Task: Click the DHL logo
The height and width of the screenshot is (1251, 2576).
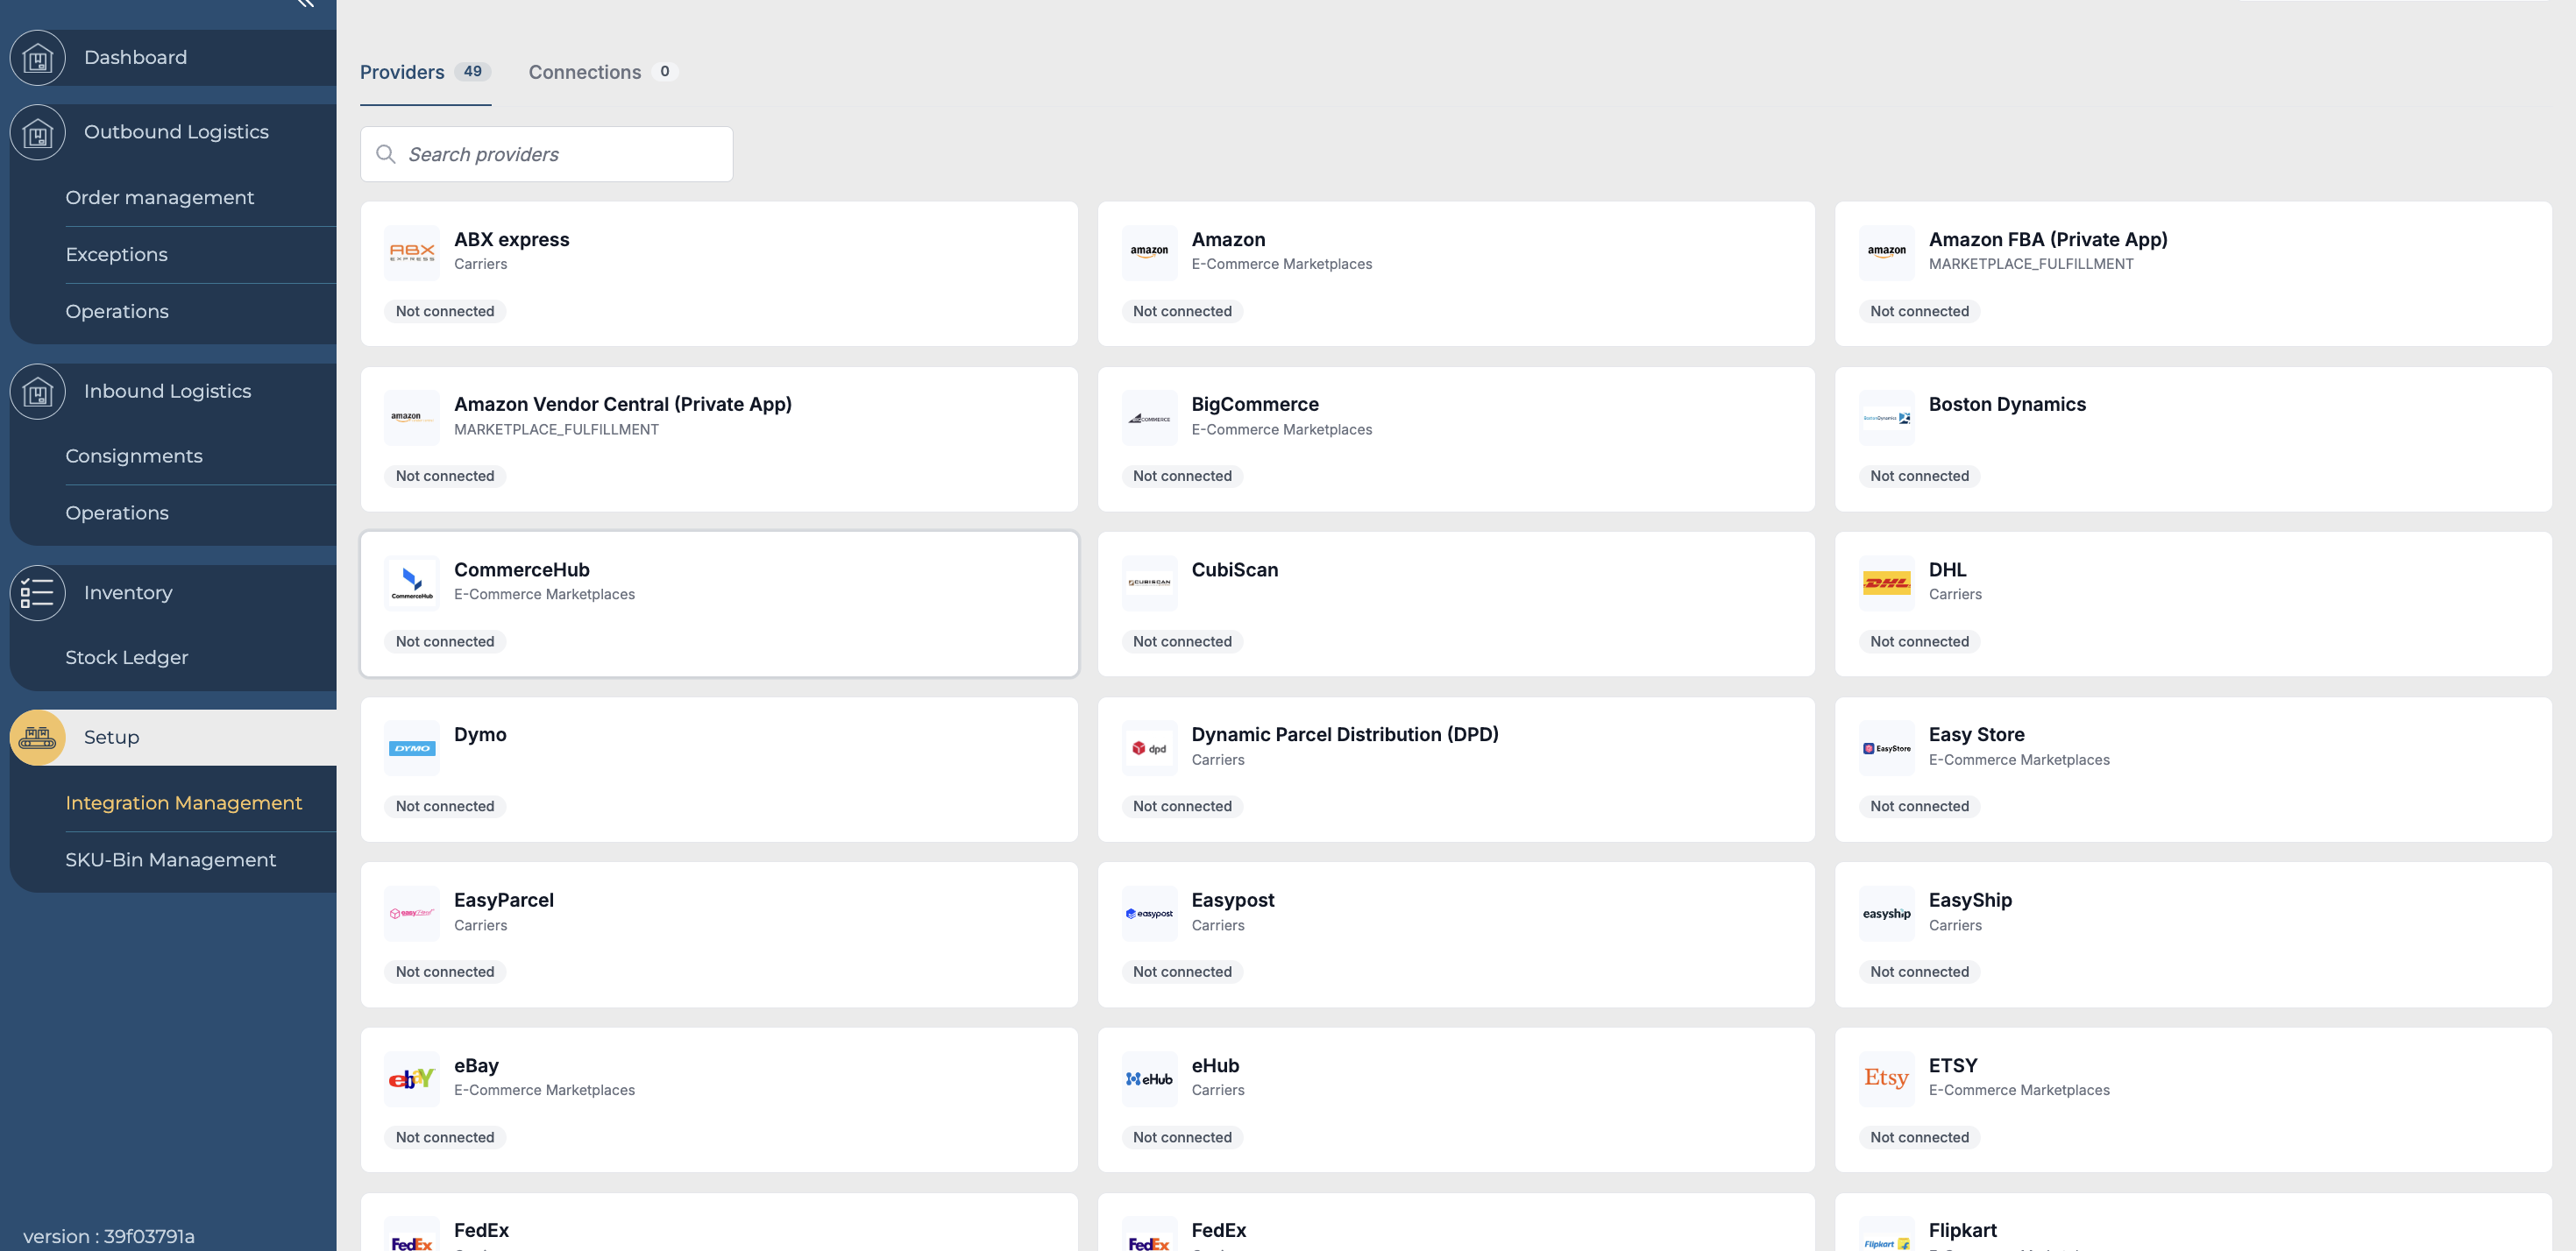Action: (x=1886, y=583)
